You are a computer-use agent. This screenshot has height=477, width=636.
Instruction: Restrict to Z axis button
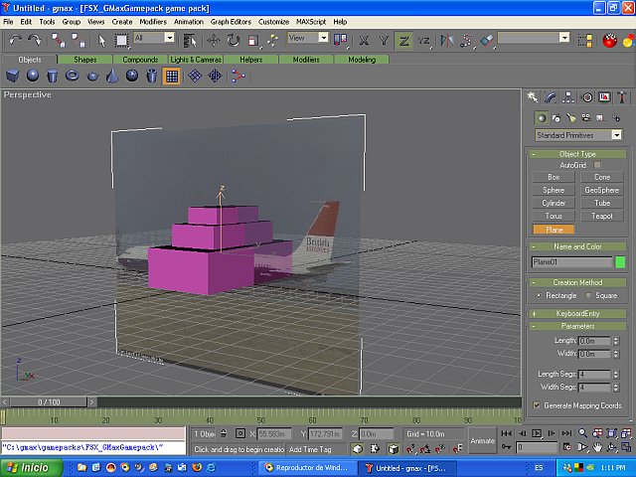403,40
